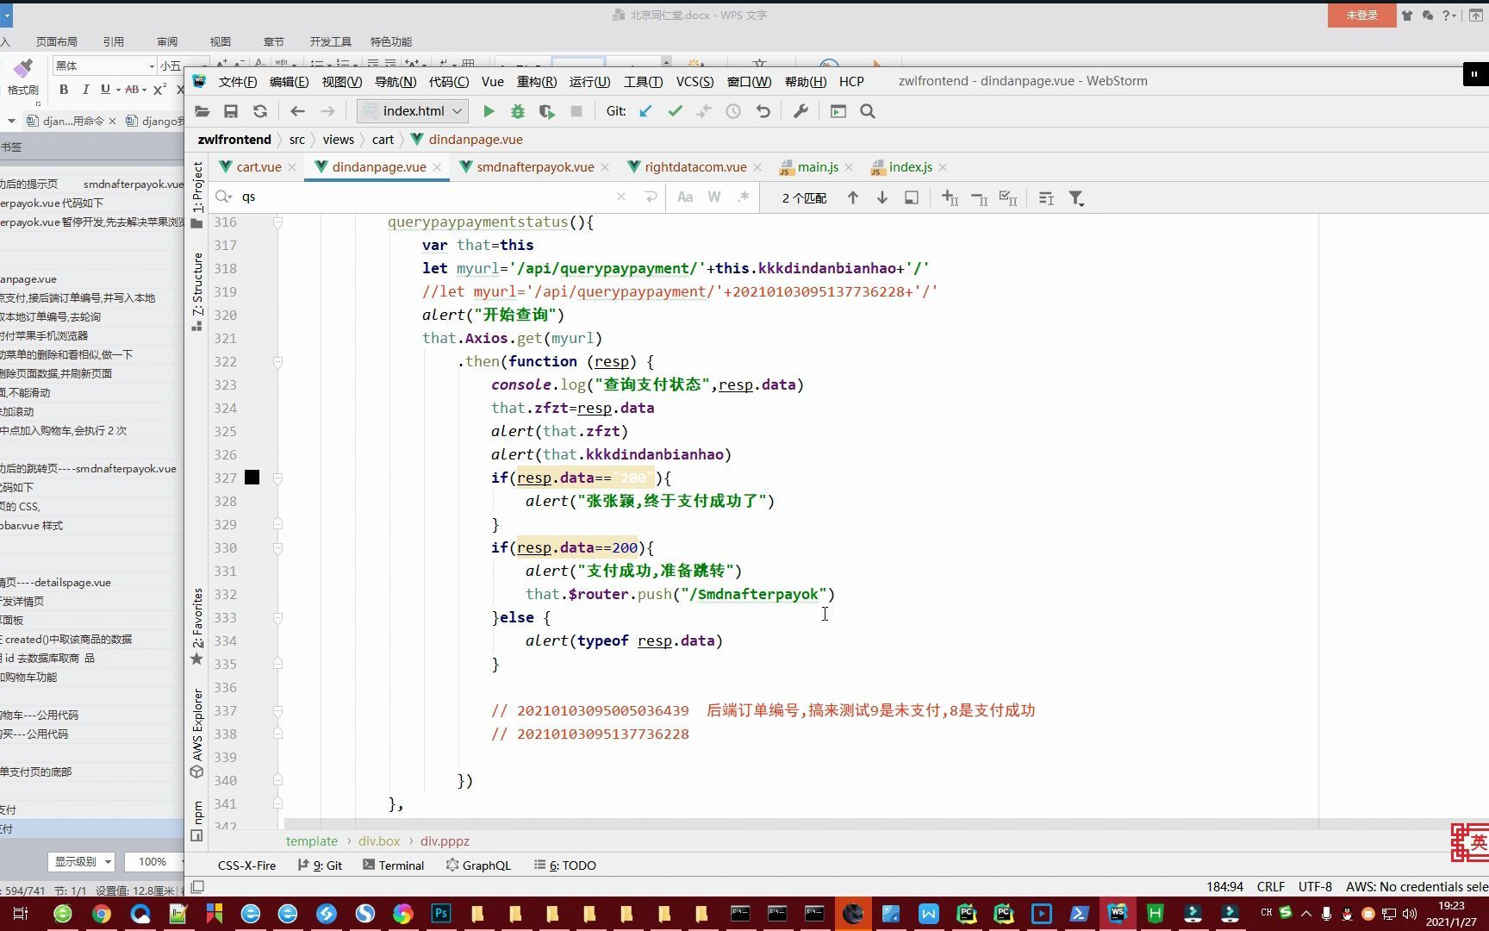Toggle Match Case (Aa) in search bar
This screenshot has width=1489, height=931.
click(x=685, y=197)
